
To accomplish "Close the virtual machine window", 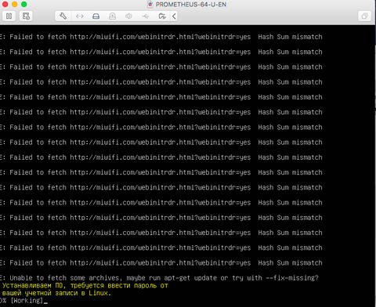I will click(x=5, y=4).
